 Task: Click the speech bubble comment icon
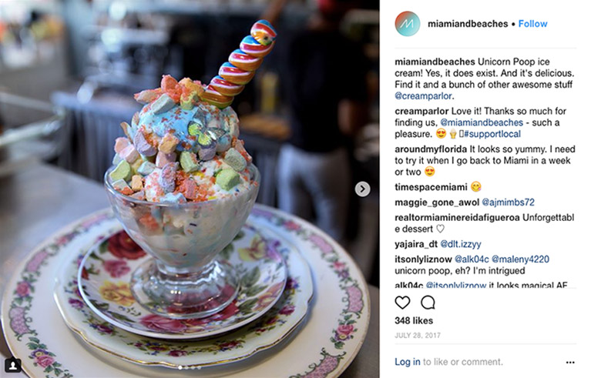[x=428, y=302]
